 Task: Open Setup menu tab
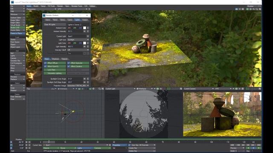pyautogui.click(x=43, y=6)
